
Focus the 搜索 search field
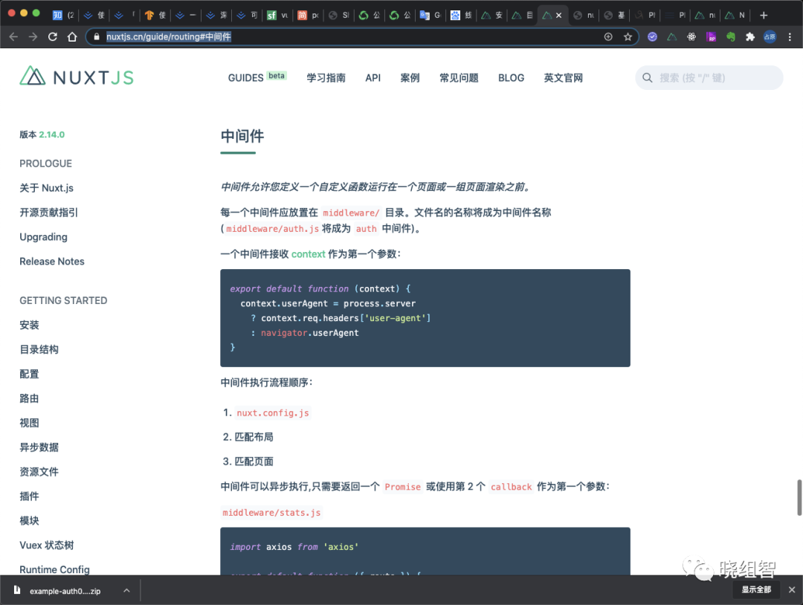(709, 78)
